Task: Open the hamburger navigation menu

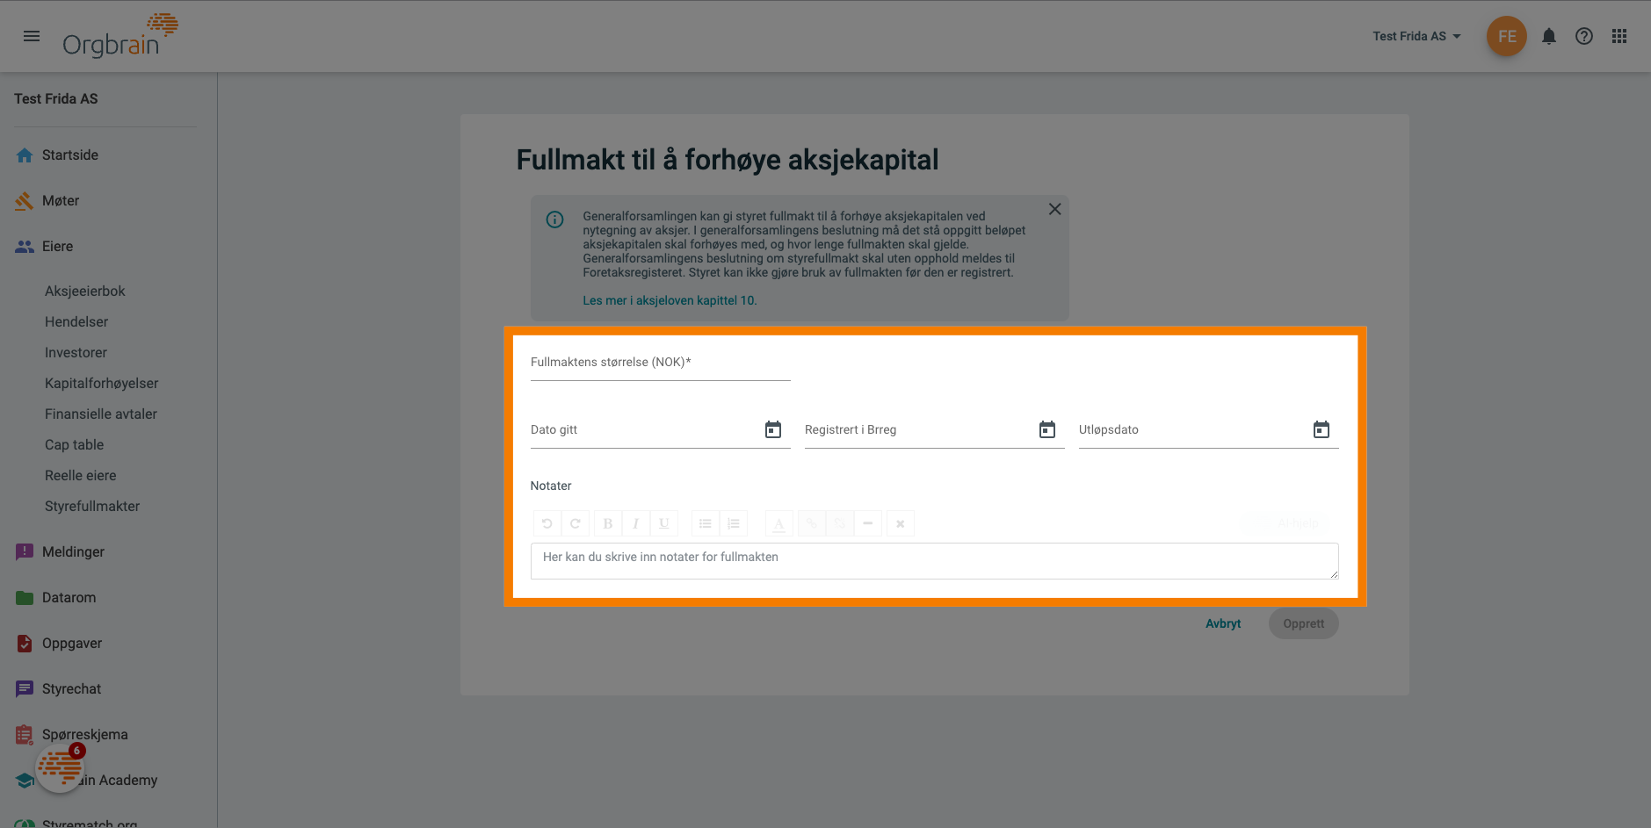Action: point(32,36)
